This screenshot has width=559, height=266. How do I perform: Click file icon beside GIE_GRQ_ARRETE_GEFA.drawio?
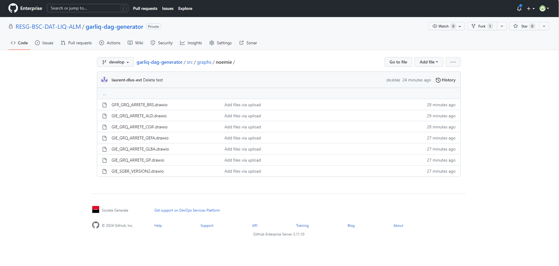pyautogui.click(x=104, y=138)
